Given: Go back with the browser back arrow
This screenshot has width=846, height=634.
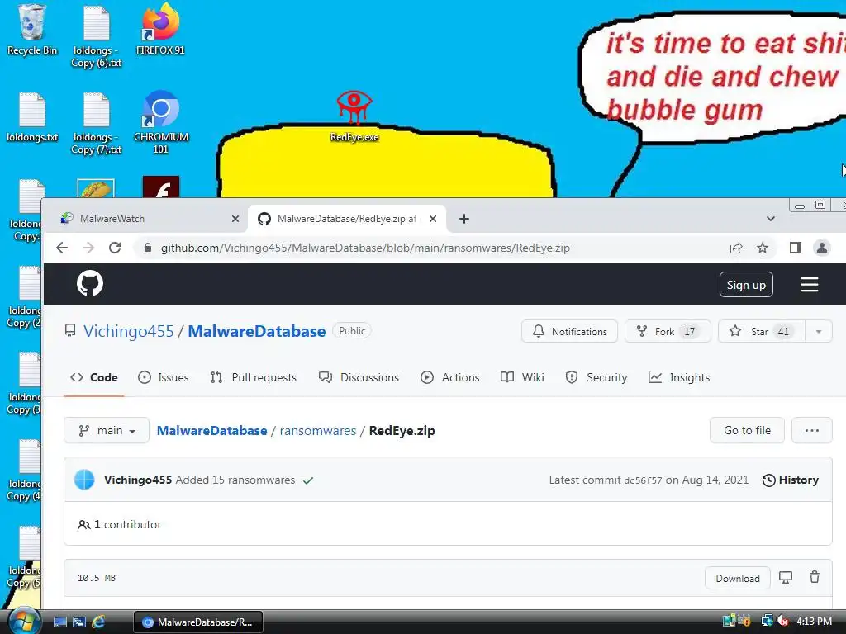Looking at the screenshot, I should pyautogui.click(x=62, y=248).
